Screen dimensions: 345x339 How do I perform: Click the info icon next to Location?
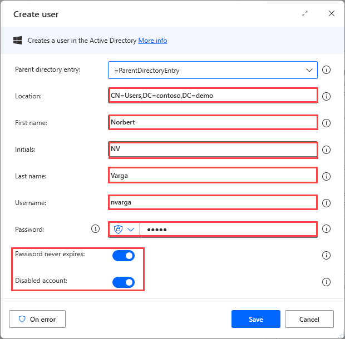coord(327,96)
